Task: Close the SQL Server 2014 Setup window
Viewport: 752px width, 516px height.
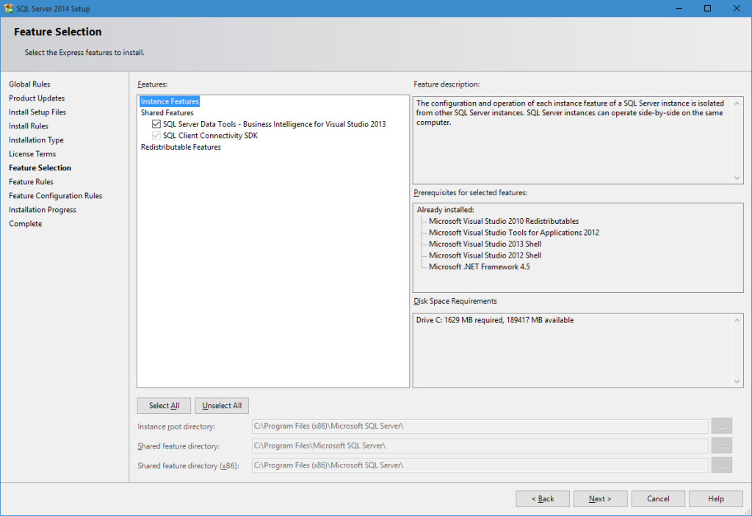Action: coord(737,9)
